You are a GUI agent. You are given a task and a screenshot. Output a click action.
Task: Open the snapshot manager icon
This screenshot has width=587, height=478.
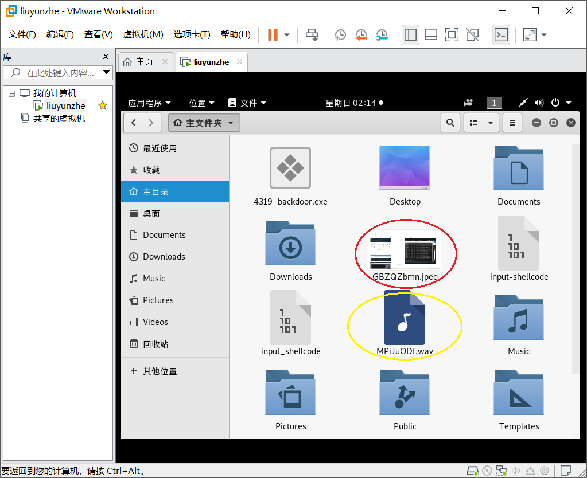tap(382, 35)
